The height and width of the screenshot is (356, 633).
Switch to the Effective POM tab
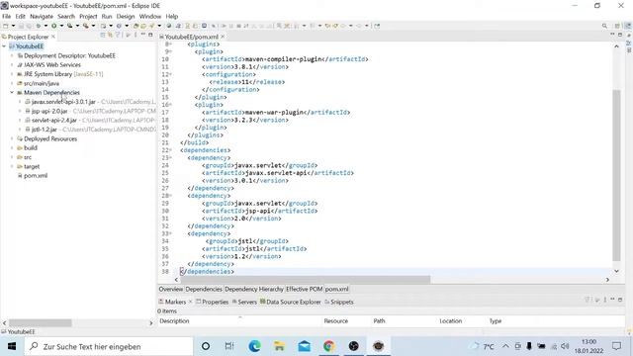304,289
